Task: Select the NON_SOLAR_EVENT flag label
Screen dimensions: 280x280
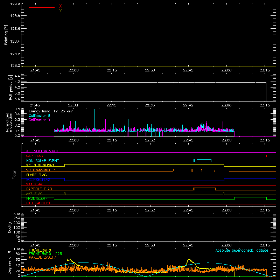Action: (42, 161)
